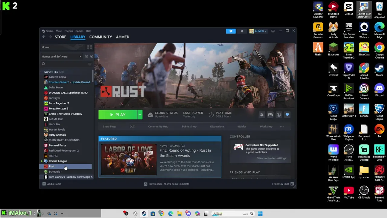Click the Windows Start button
The image size is (387, 218).
click(260, 214)
